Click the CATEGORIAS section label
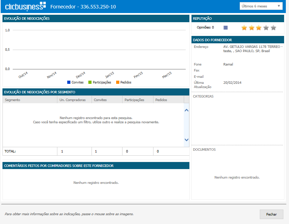 pos(203,97)
